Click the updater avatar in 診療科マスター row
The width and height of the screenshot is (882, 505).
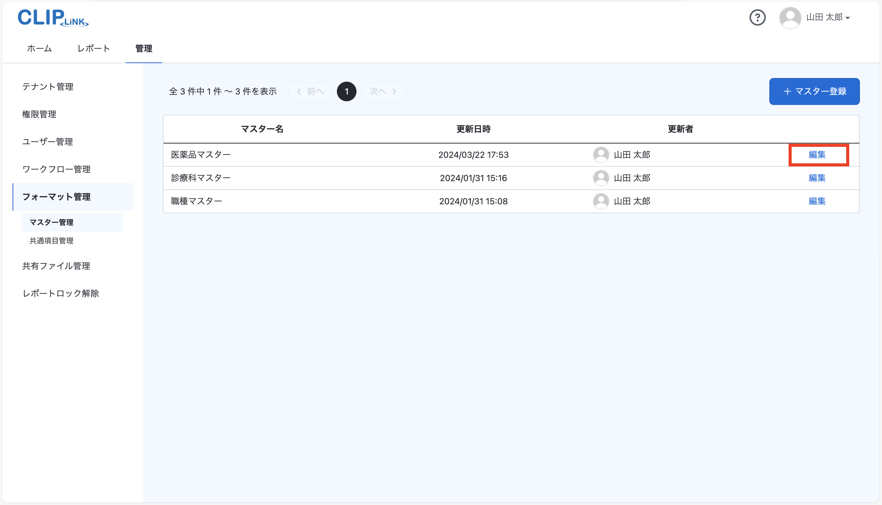point(601,178)
